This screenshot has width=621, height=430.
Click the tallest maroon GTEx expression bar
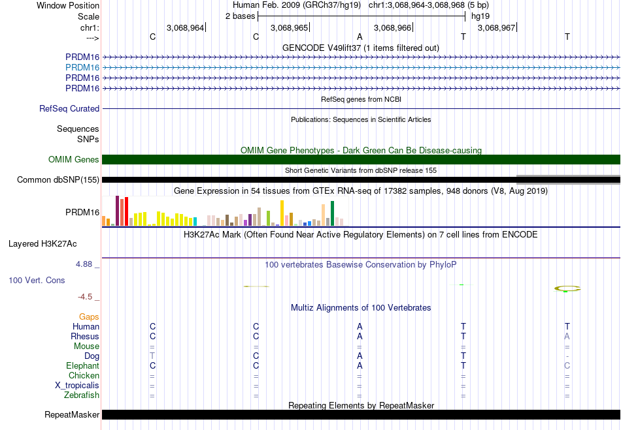coord(117,211)
